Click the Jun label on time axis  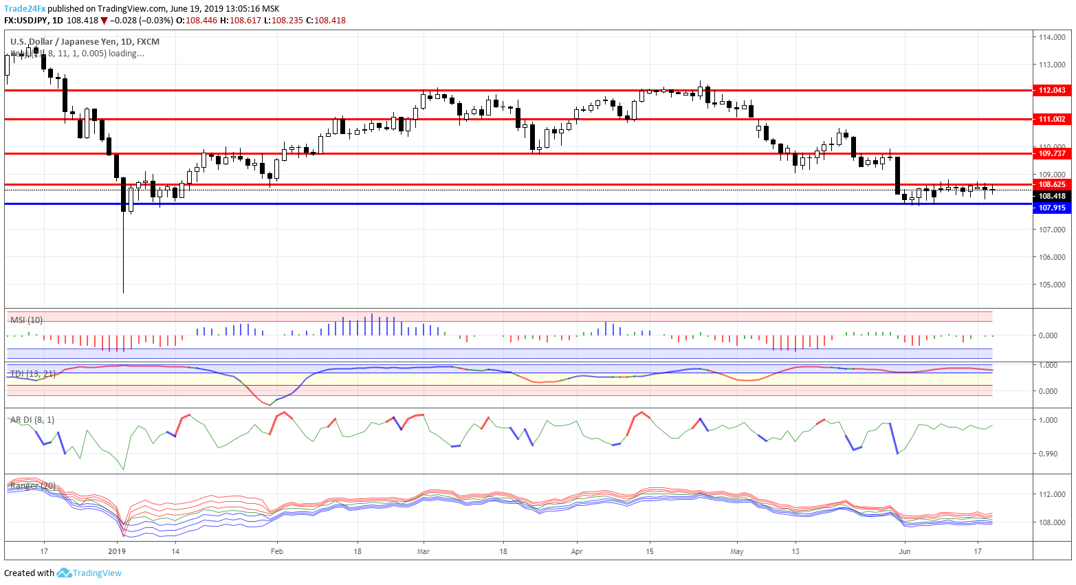(x=904, y=551)
